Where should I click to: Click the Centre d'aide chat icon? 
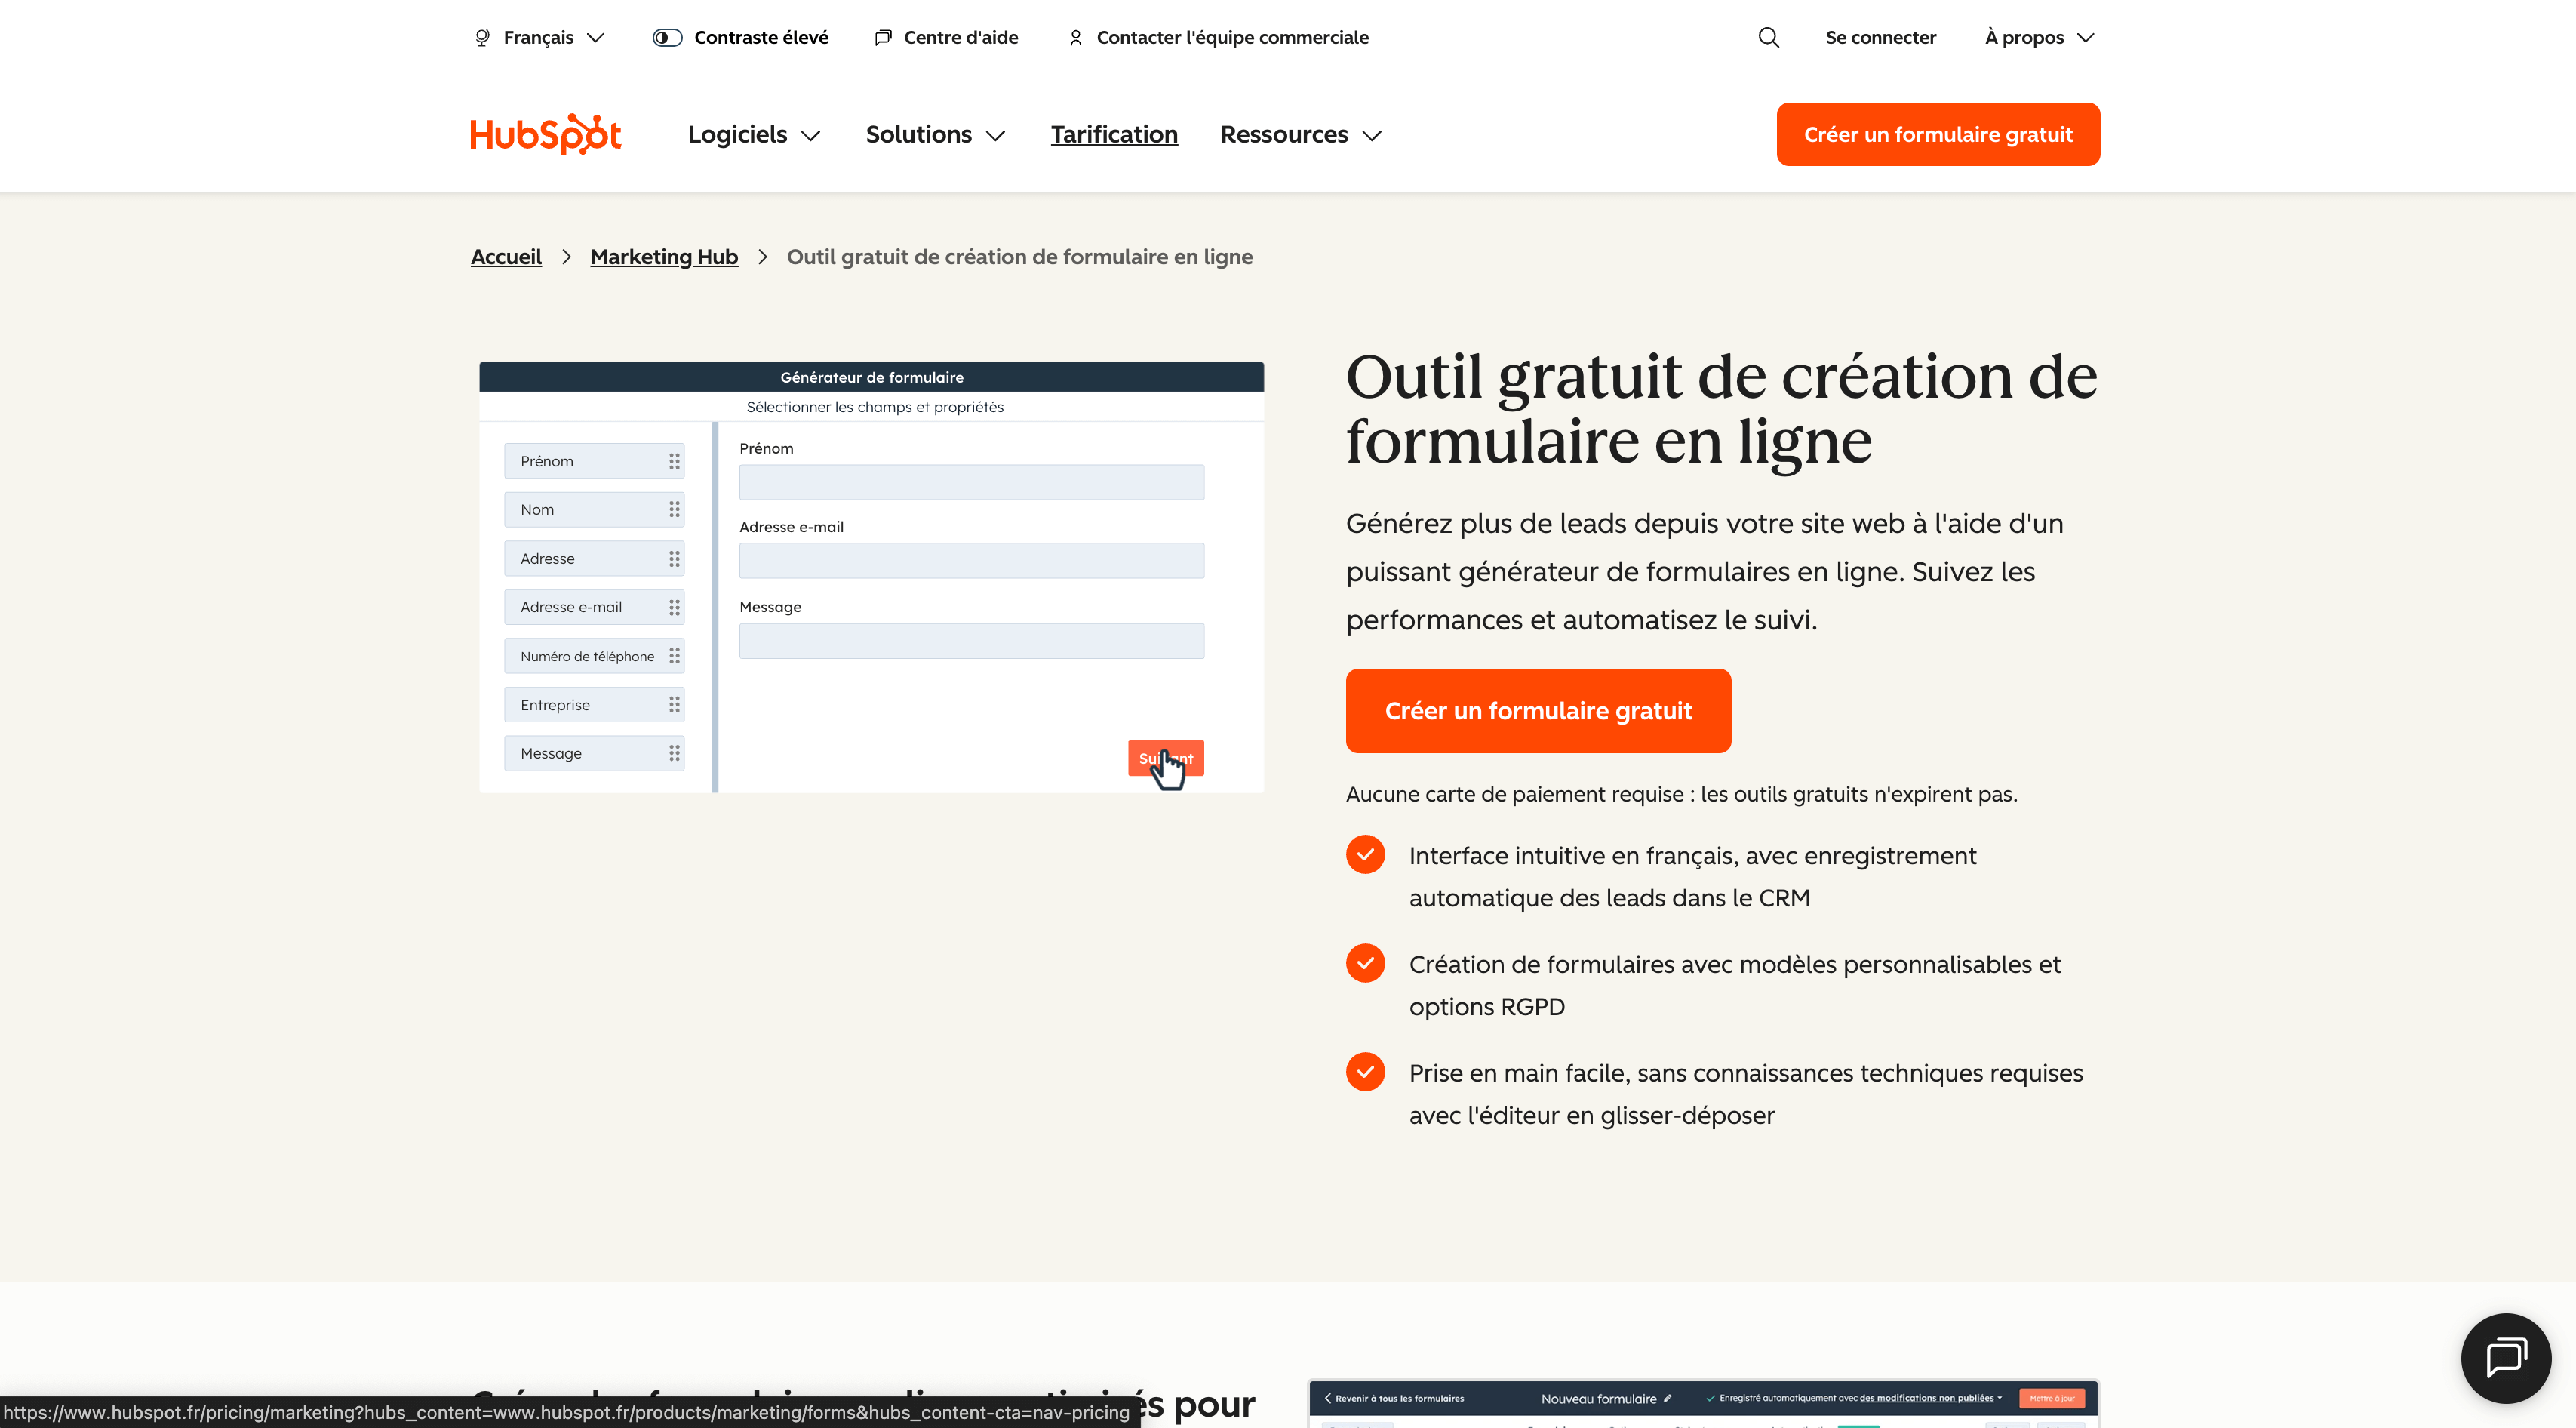[883, 37]
